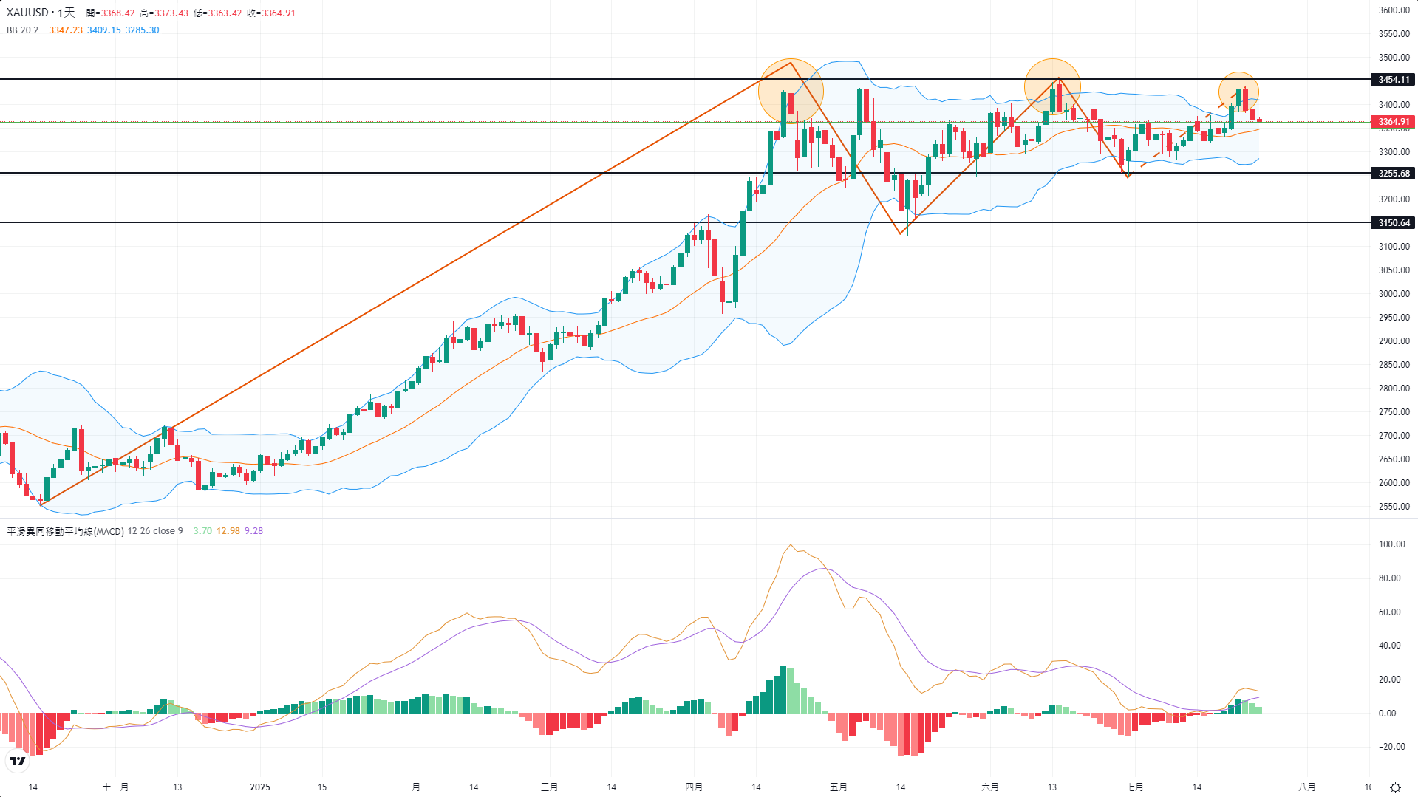Click the BB 20 2 indicator legend
Screen dimensions: 1418x797
[x=22, y=30]
